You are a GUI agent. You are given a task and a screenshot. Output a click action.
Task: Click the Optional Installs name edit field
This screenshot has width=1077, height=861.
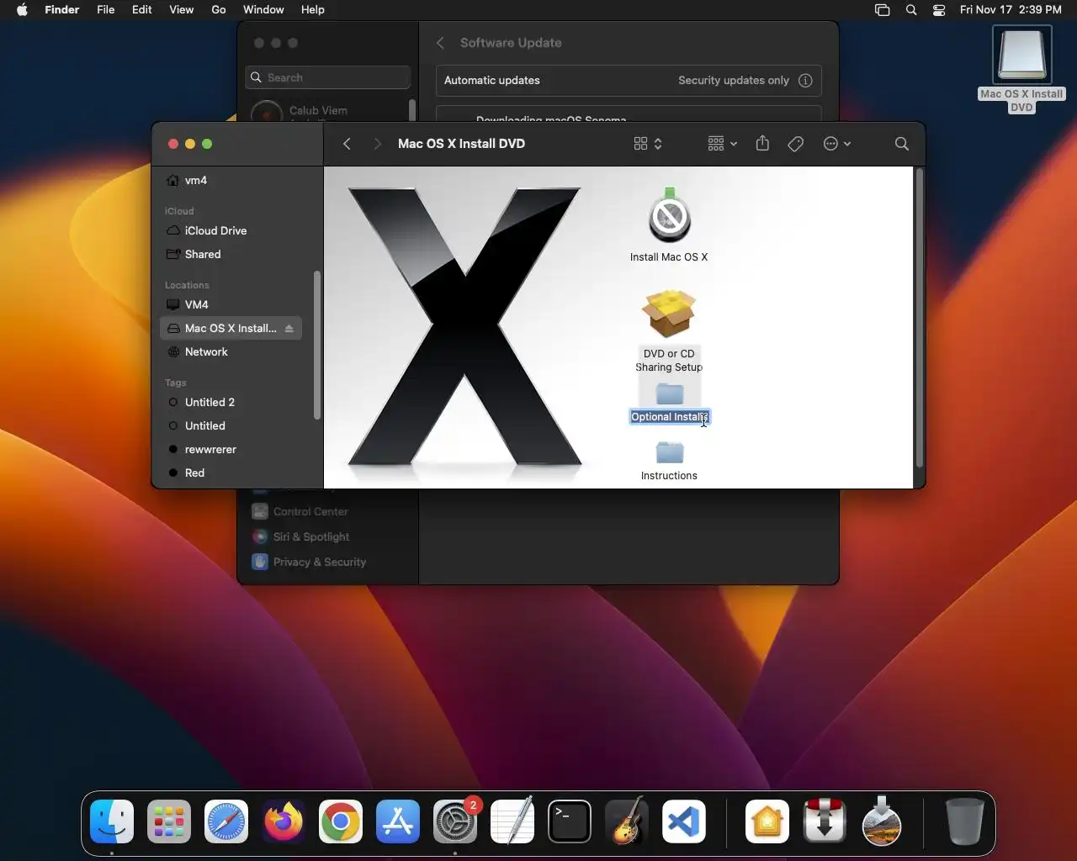coord(670,417)
